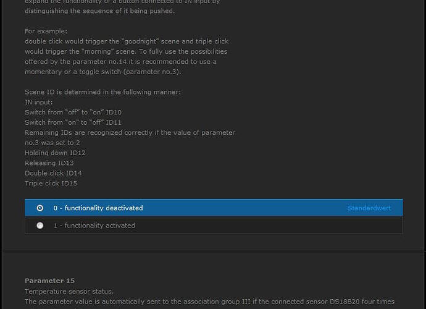Click the 'Scene ID is determined' line
The width and height of the screenshot is (426, 309).
pyautogui.click(x=102, y=92)
